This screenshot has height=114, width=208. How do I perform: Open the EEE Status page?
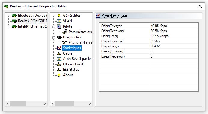pos(71,70)
